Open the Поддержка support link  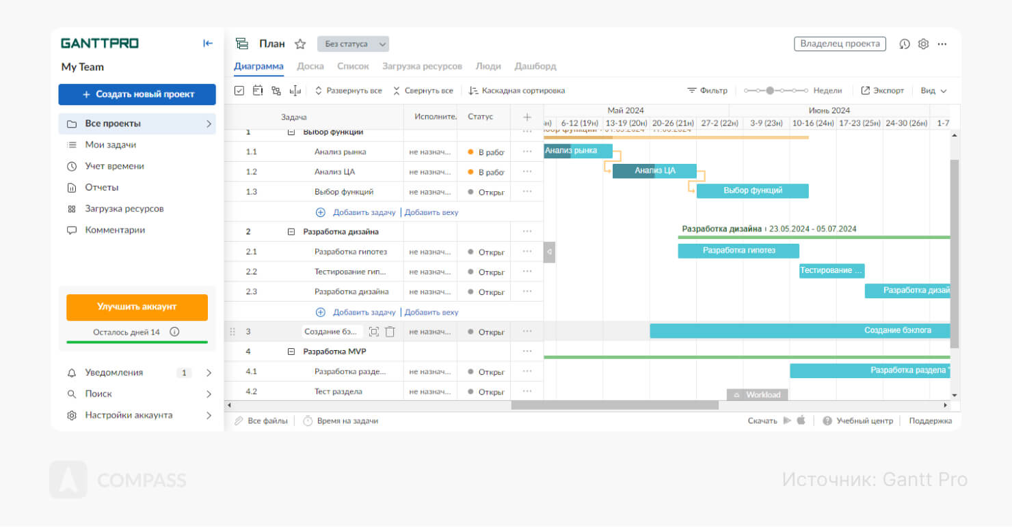pyautogui.click(x=930, y=421)
